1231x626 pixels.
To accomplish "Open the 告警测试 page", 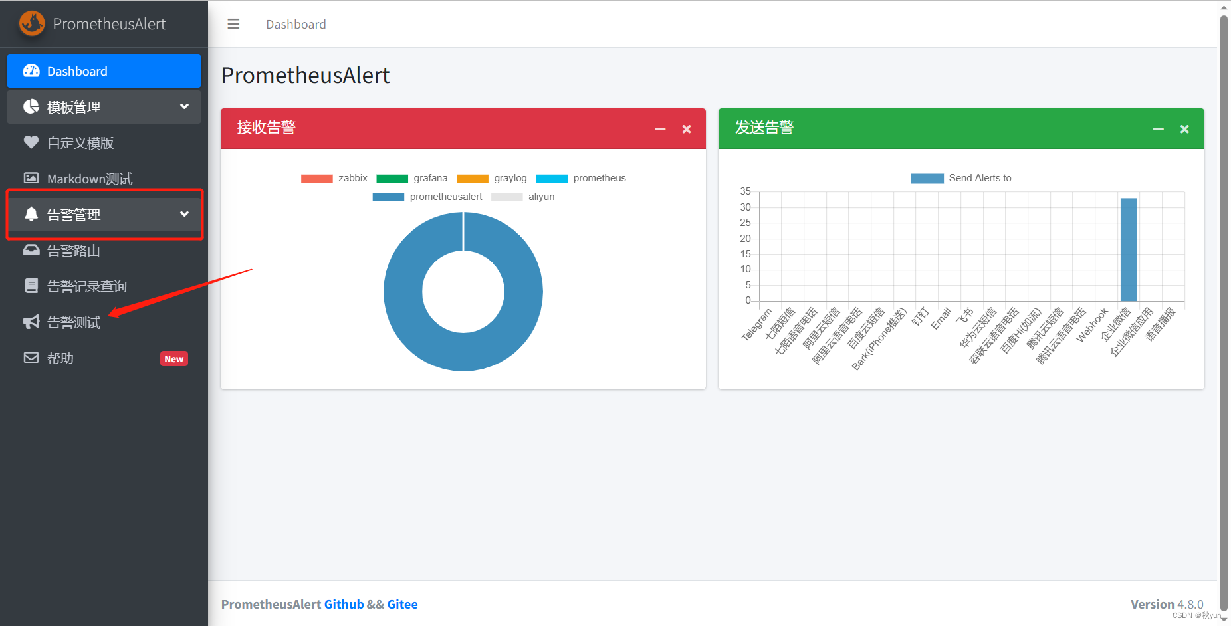I will coord(104,322).
